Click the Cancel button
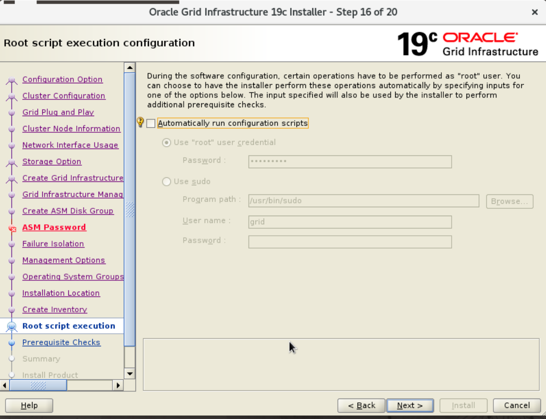This screenshot has width=546, height=419. click(x=517, y=406)
